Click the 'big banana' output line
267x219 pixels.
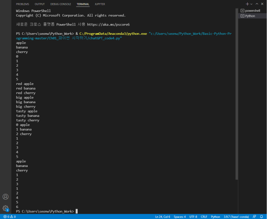(x=26, y=102)
